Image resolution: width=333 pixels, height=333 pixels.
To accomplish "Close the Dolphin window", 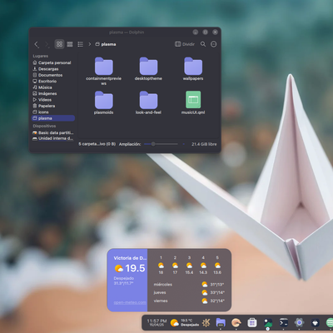I will click(x=215, y=32).
